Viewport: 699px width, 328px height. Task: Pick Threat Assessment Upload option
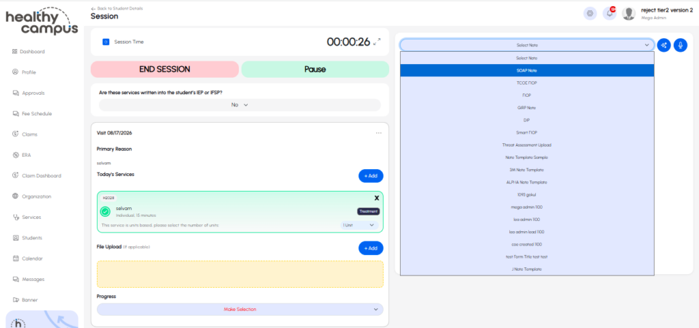pos(527,145)
